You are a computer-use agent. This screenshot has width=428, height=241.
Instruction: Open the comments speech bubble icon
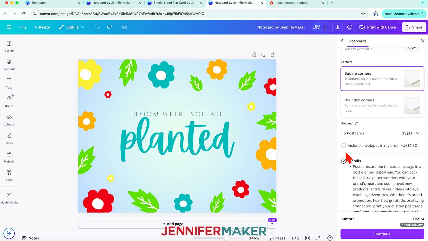[x=350, y=27]
